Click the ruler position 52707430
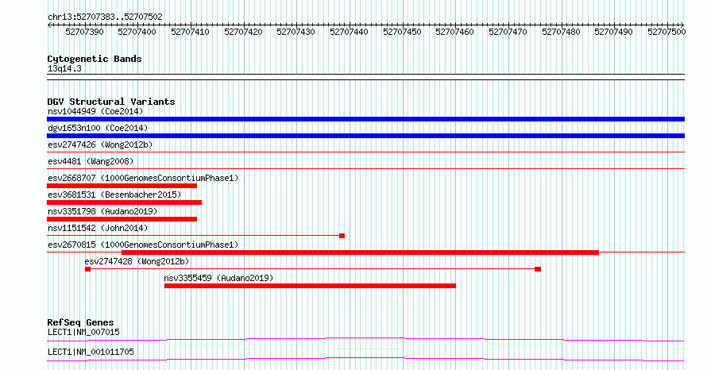The width and height of the screenshot is (707, 370). pos(296,32)
